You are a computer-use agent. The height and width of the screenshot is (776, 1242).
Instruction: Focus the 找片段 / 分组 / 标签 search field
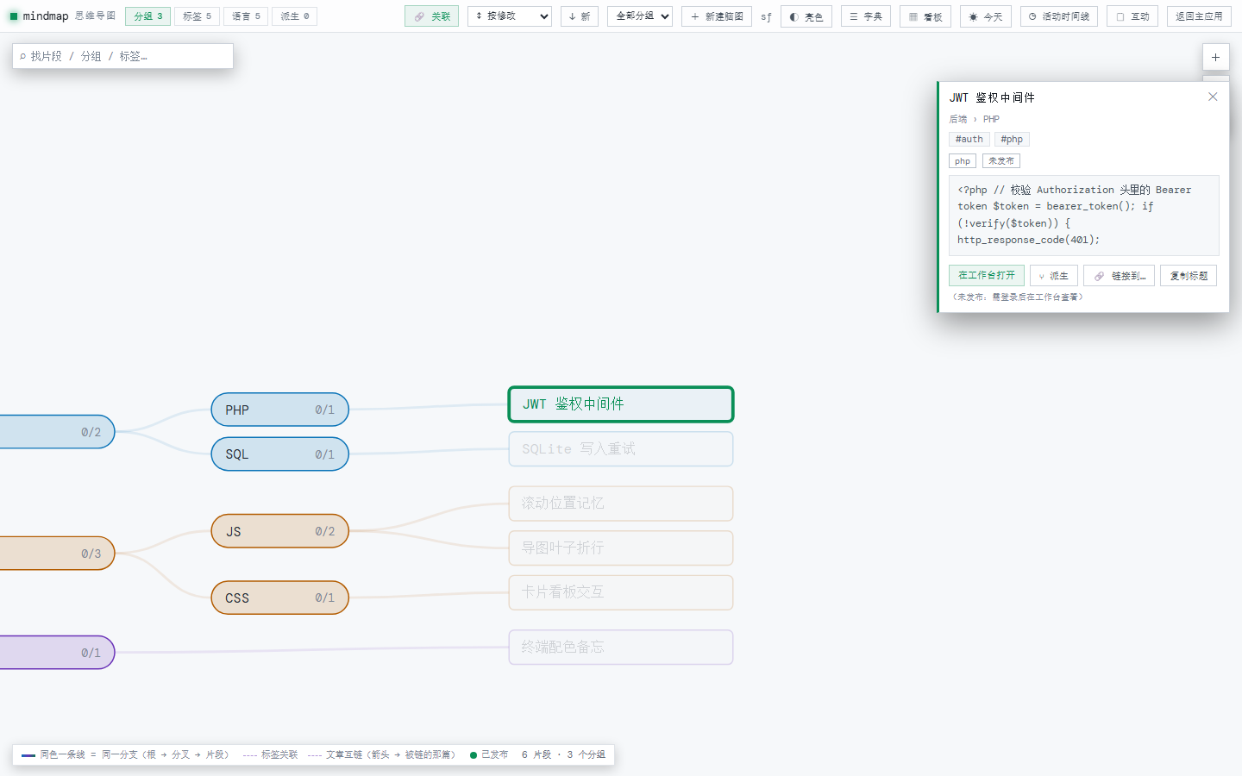(122, 56)
